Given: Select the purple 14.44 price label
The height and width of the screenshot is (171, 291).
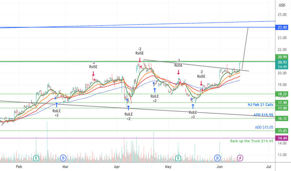Looking at the screenshot, I should (282, 138).
